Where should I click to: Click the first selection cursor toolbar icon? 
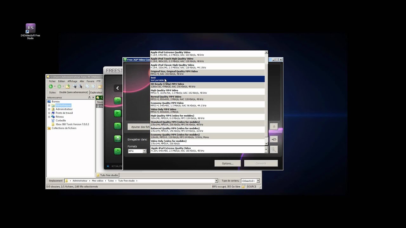[x=75, y=86]
